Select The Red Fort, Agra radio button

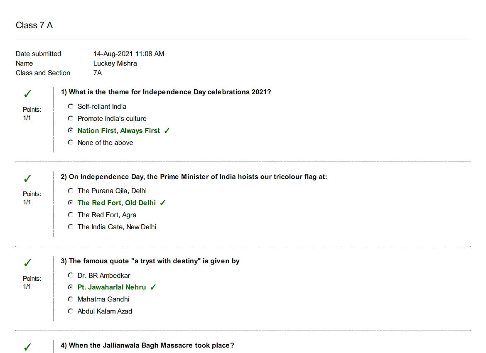coord(71,215)
